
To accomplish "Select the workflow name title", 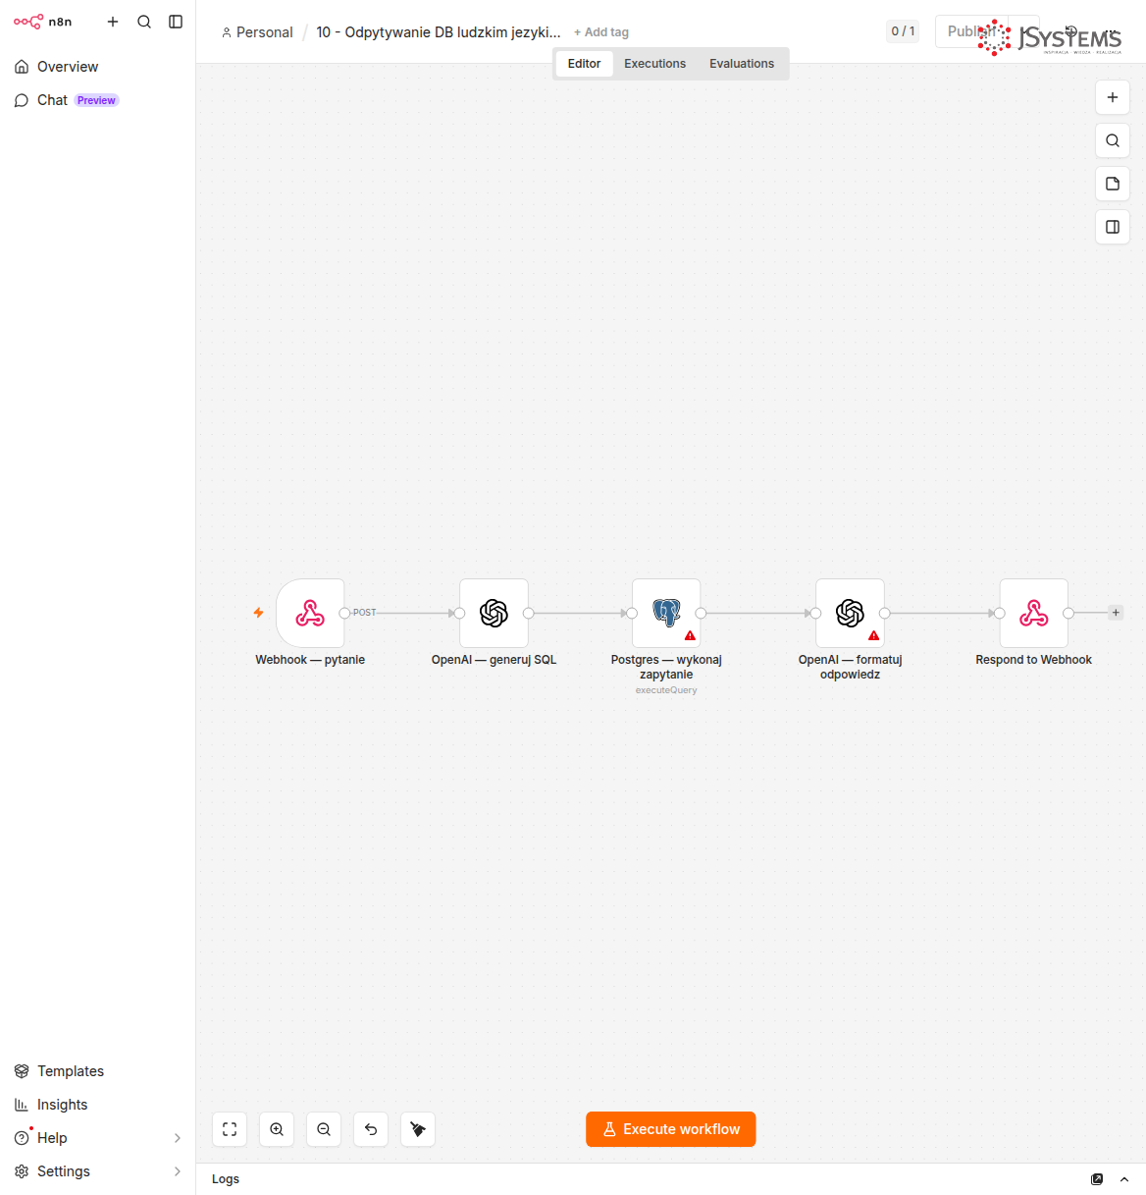I will click(x=438, y=32).
